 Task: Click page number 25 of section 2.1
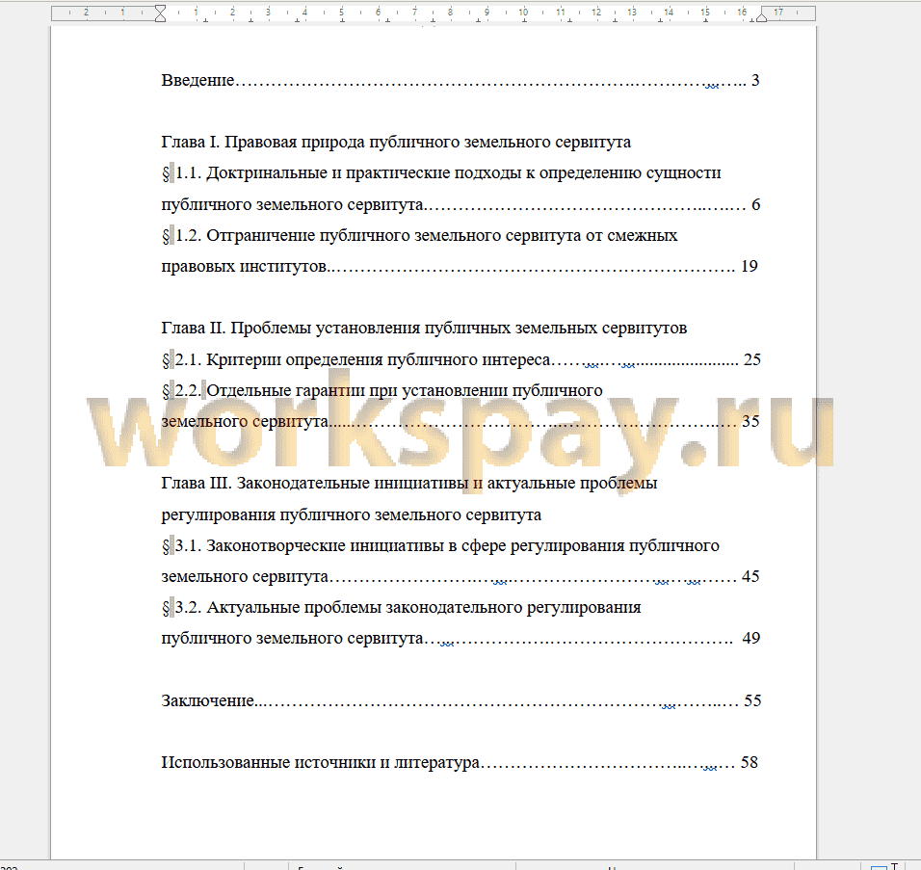[752, 359]
